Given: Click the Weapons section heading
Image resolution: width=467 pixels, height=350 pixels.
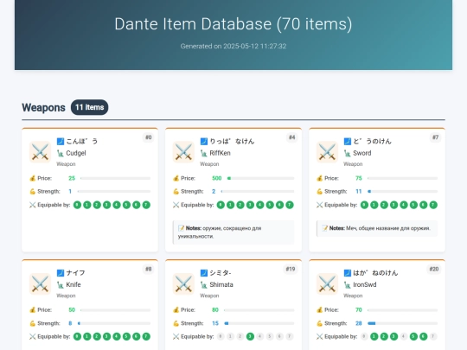Looking at the screenshot, I should pyautogui.click(x=43, y=107).
